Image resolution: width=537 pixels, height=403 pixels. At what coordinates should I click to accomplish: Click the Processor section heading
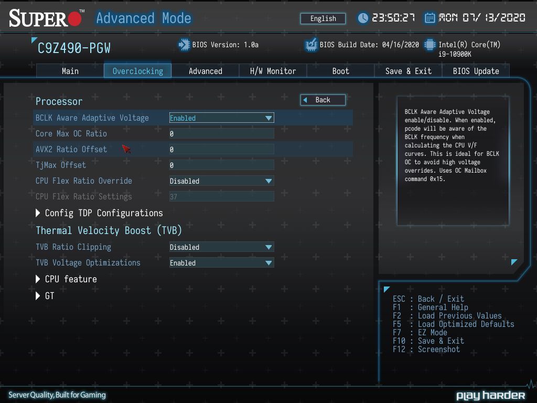coord(59,101)
